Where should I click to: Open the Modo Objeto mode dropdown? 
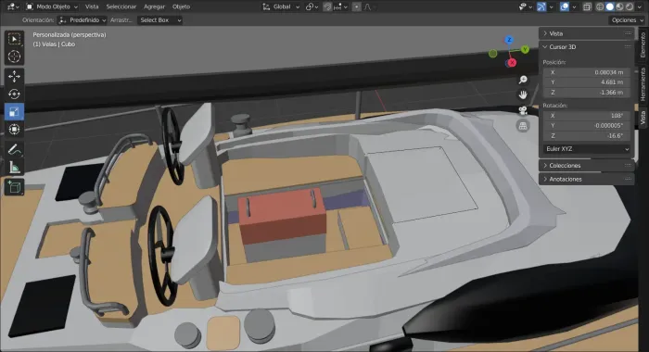tap(52, 6)
